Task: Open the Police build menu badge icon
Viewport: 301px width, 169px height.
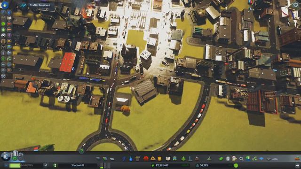Action: tap(159, 159)
